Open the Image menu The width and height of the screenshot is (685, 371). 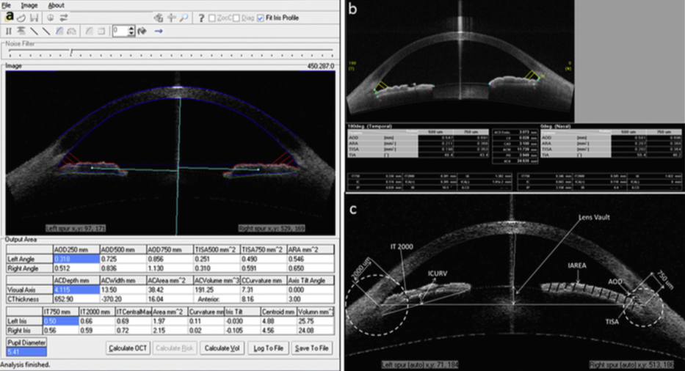(x=29, y=5)
